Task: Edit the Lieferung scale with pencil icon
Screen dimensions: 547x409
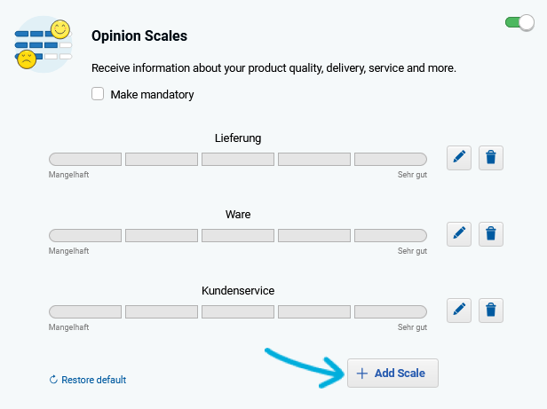Action: pos(459,158)
